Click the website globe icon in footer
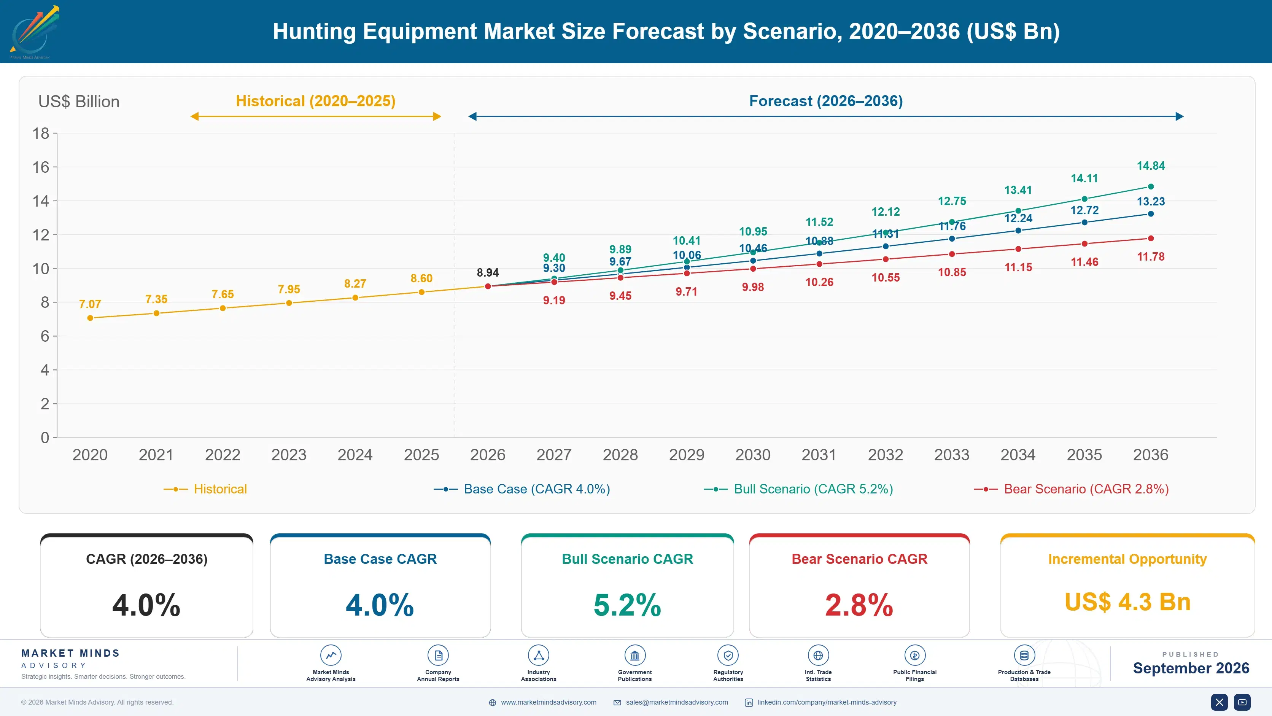Viewport: 1272px width, 716px height. [492, 703]
